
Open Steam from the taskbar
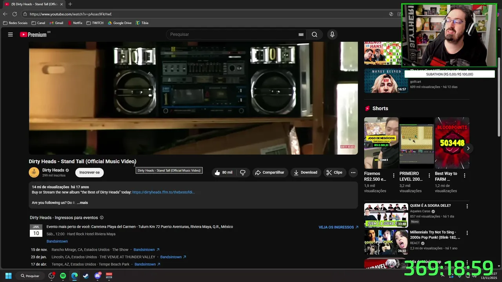(x=86, y=276)
